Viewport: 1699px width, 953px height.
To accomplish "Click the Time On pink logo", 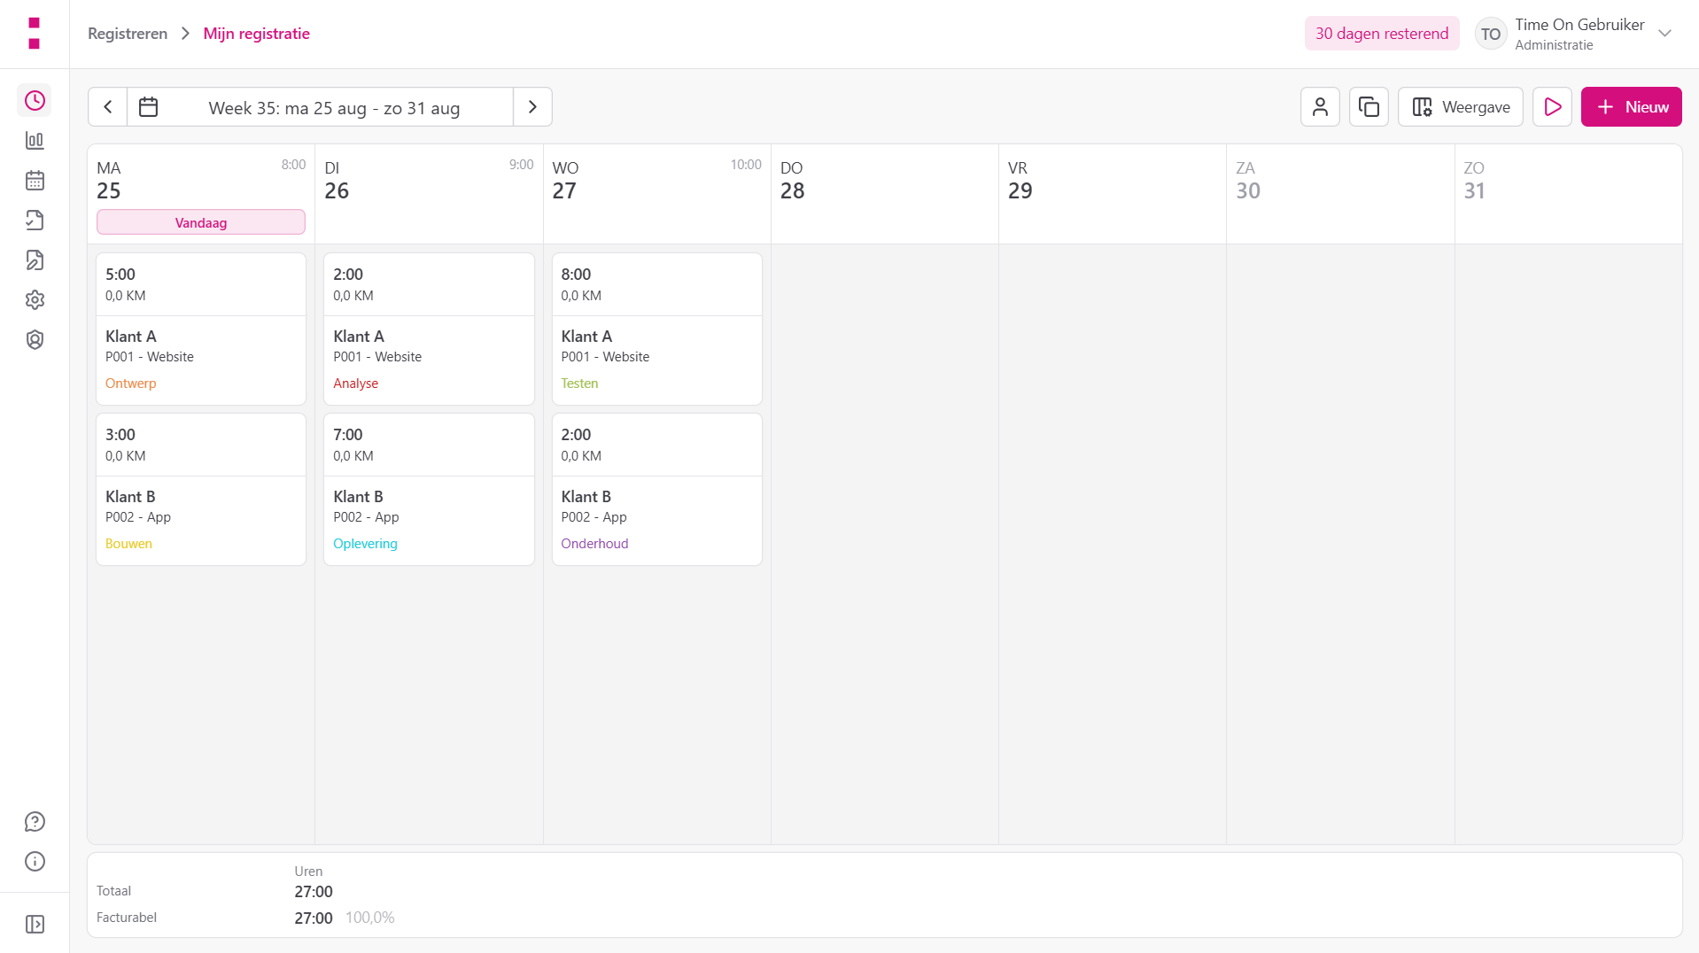I will [34, 34].
